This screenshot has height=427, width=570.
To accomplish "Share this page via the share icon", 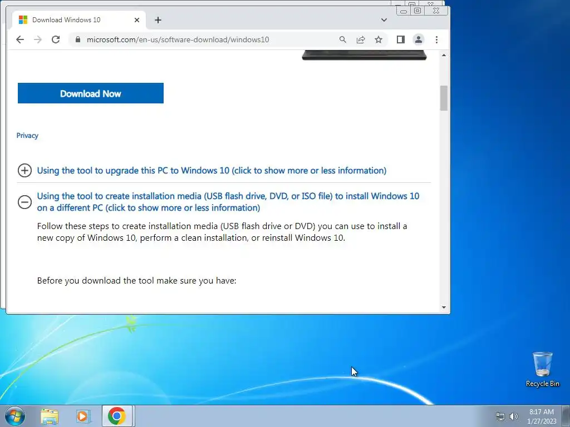I will pyautogui.click(x=361, y=39).
